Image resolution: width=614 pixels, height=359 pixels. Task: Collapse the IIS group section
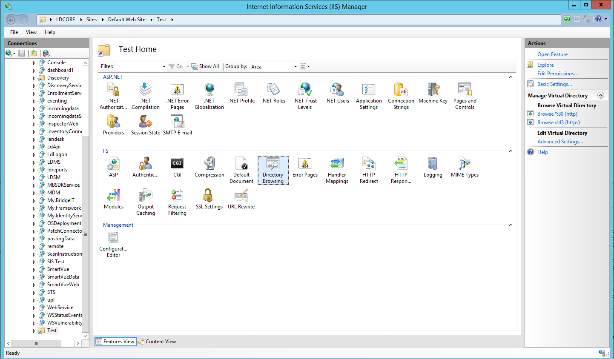pos(511,151)
